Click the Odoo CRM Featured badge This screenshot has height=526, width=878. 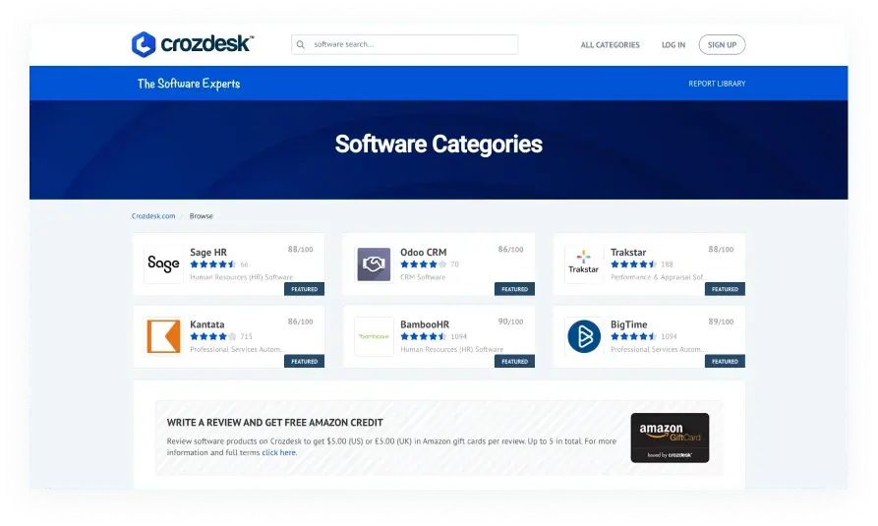click(x=514, y=289)
